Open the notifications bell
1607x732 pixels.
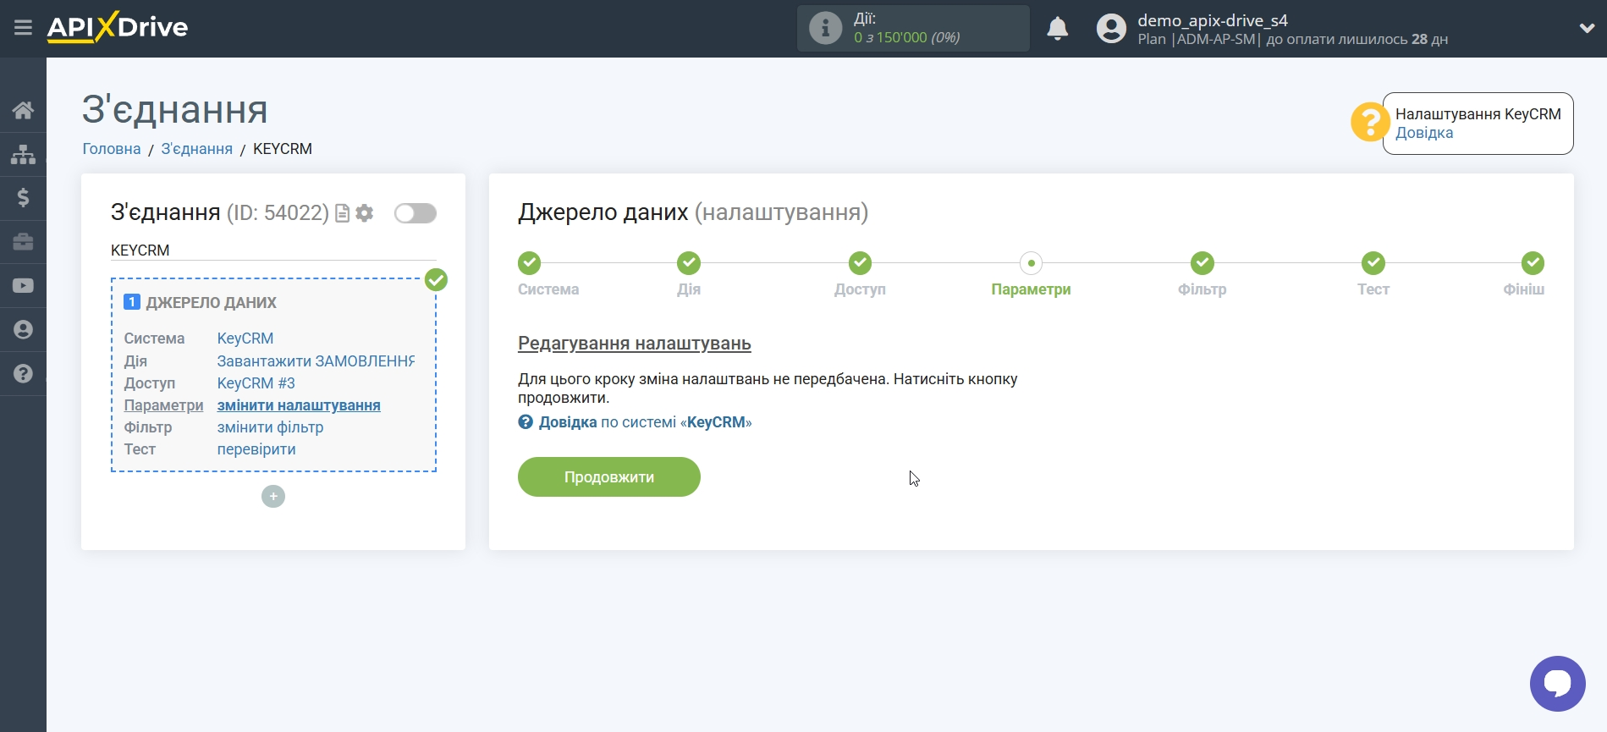tap(1057, 29)
